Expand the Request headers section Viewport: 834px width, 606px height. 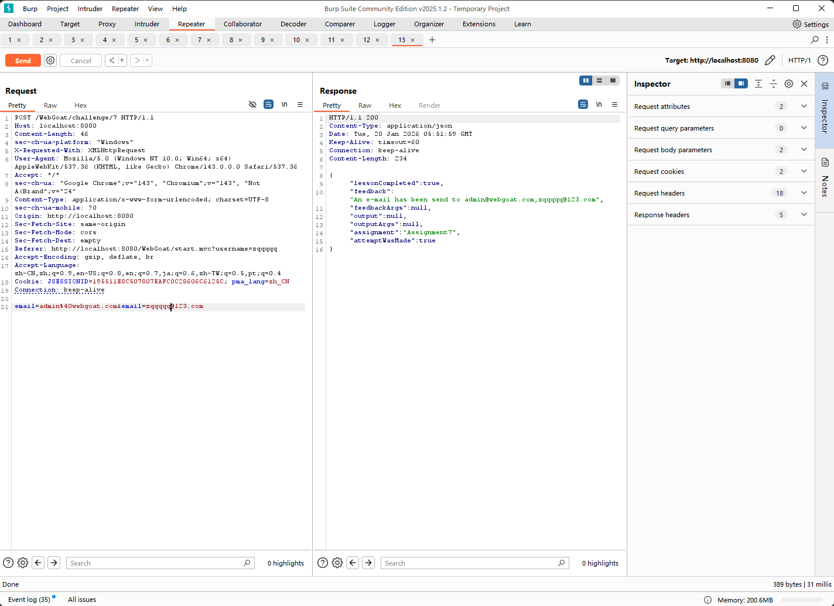(804, 193)
